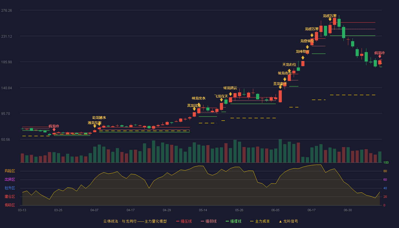Click the 04-29 date label

point(167,210)
